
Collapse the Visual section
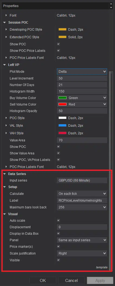5,214
